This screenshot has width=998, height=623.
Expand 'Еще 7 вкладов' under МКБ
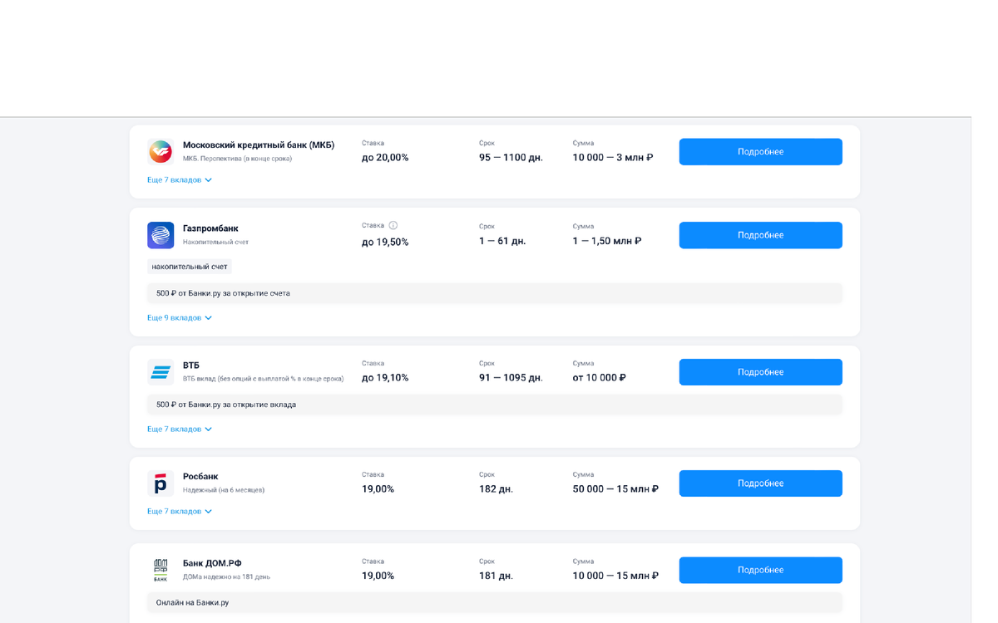(180, 180)
